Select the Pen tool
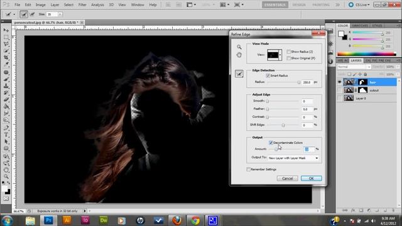 [6, 128]
